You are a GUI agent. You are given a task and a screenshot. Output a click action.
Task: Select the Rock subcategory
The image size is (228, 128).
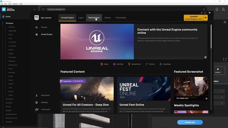[x=10, y=69]
